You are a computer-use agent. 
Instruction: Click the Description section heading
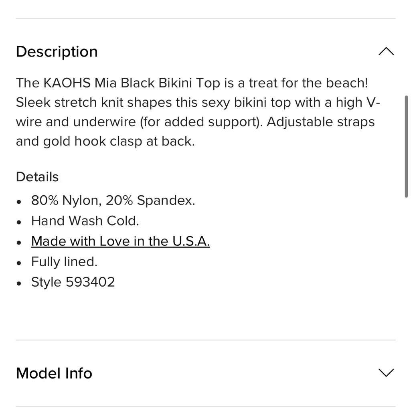(x=57, y=52)
